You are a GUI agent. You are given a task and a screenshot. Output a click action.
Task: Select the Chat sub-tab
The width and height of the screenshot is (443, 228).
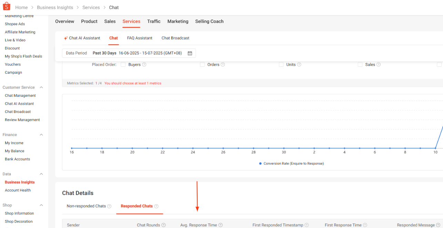pyautogui.click(x=113, y=38)
